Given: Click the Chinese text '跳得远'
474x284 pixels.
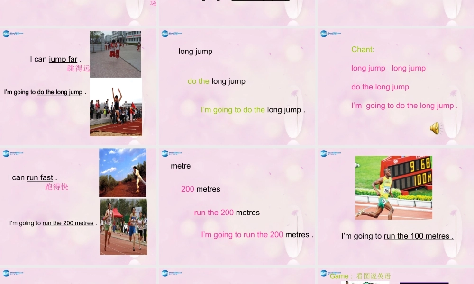Looking at the screenshot, I should (x=79, y=69).
